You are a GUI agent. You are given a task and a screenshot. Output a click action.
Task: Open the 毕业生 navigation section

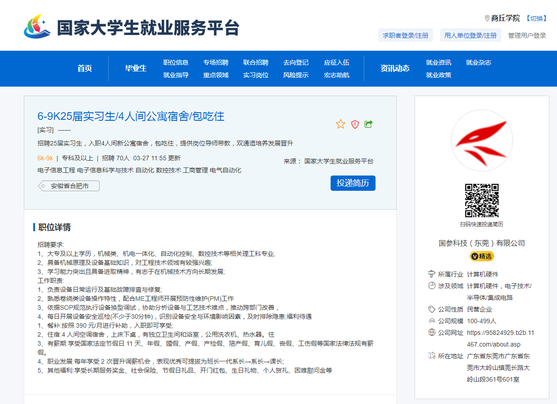click(x=136, y=68)
